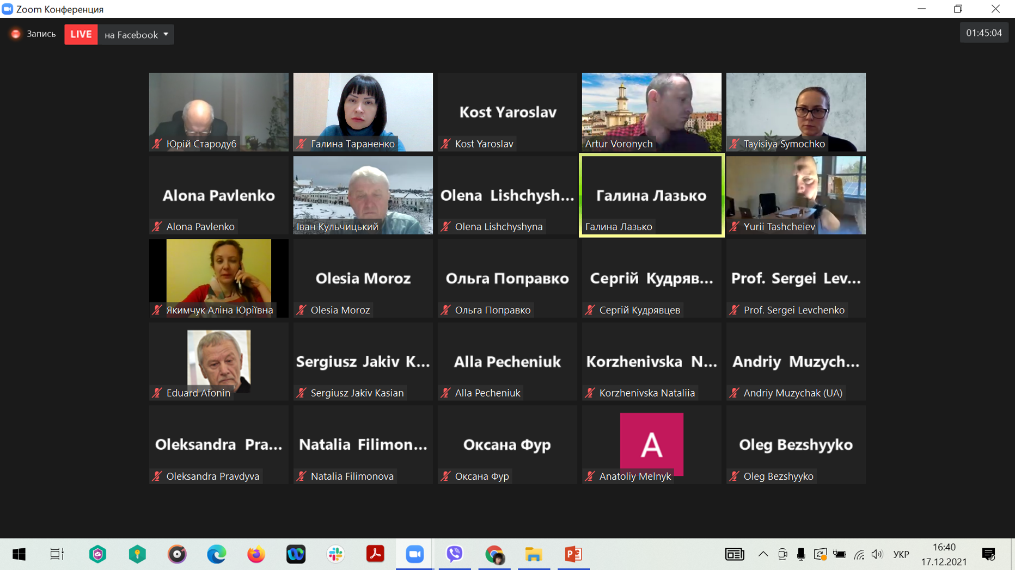Click the Meet Now tray icon
1015x570 pixels.
pyautogui.click(x=782, y=554)
